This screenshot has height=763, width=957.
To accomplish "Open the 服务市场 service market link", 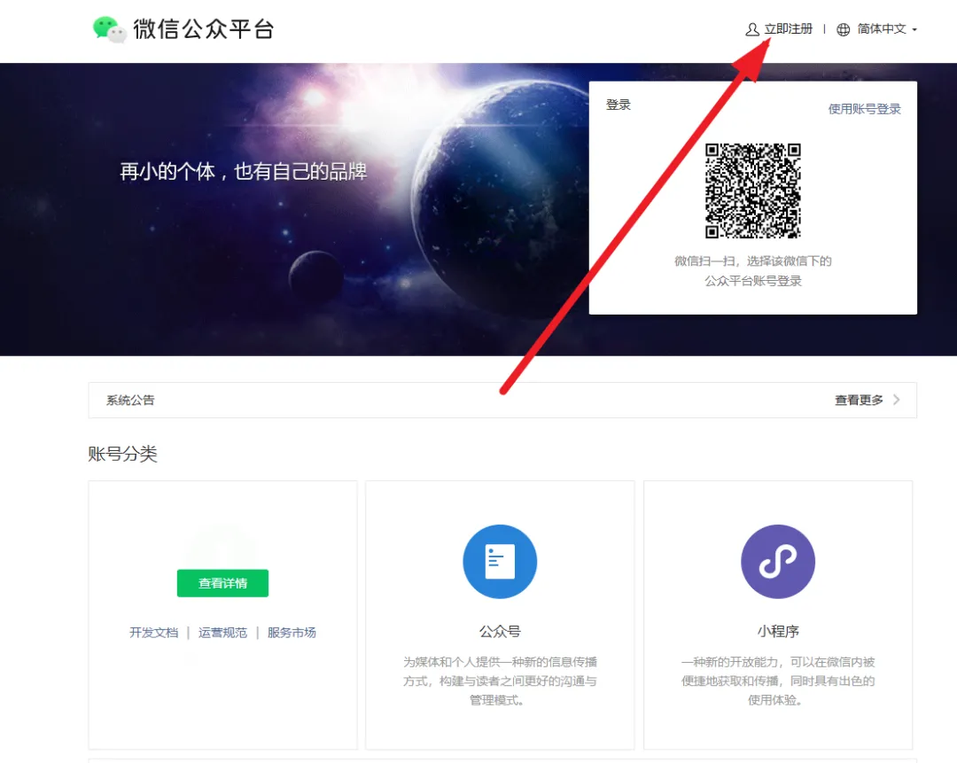I will [x=292, y=633].
